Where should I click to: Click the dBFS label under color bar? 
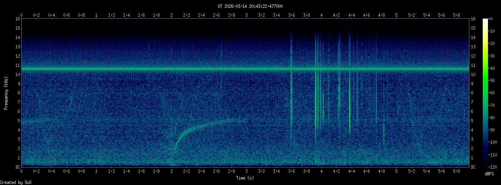489,174
